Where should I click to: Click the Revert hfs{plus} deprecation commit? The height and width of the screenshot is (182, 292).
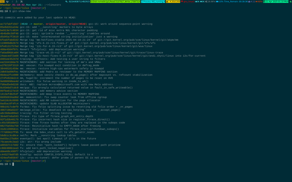click(43, 49)
